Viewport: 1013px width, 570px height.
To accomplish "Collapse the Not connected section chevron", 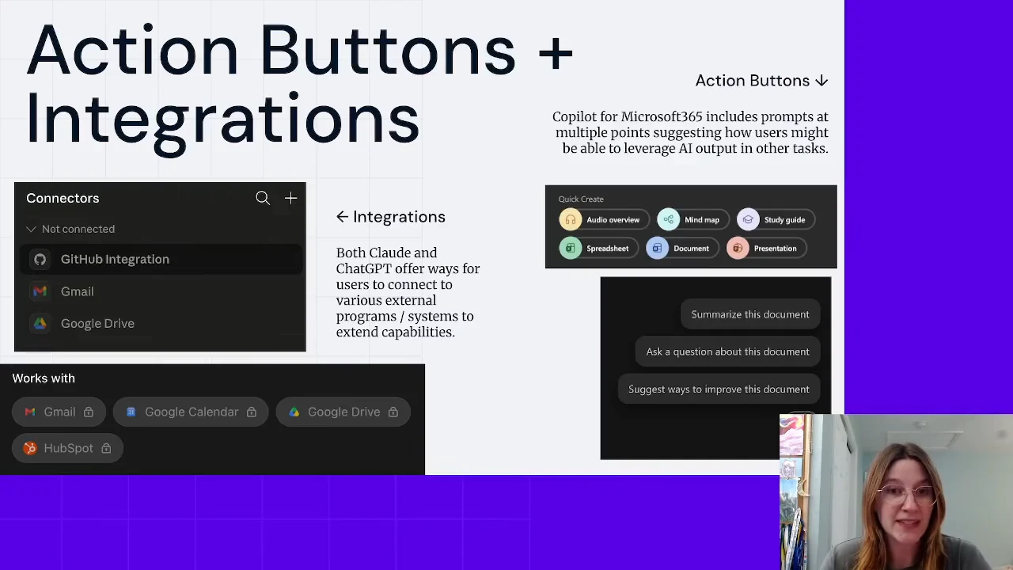I will 31,229.
